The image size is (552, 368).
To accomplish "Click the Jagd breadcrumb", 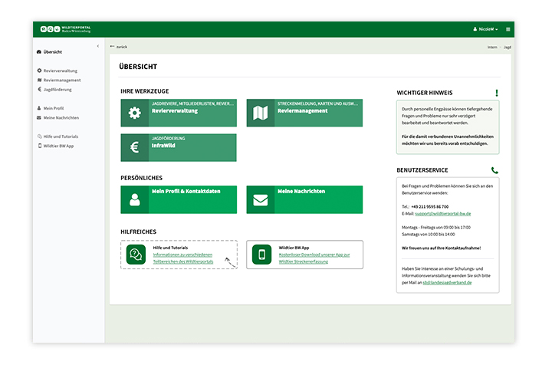I will pyautogui.click(x=507, y=48).
